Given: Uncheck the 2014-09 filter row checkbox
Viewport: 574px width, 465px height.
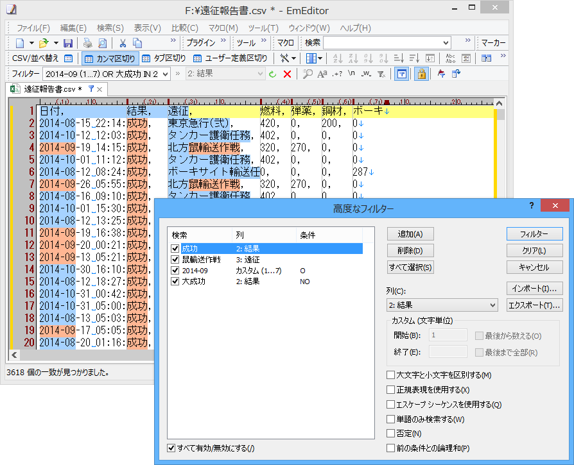Looking at the screenshot, I should pos(175,271).
